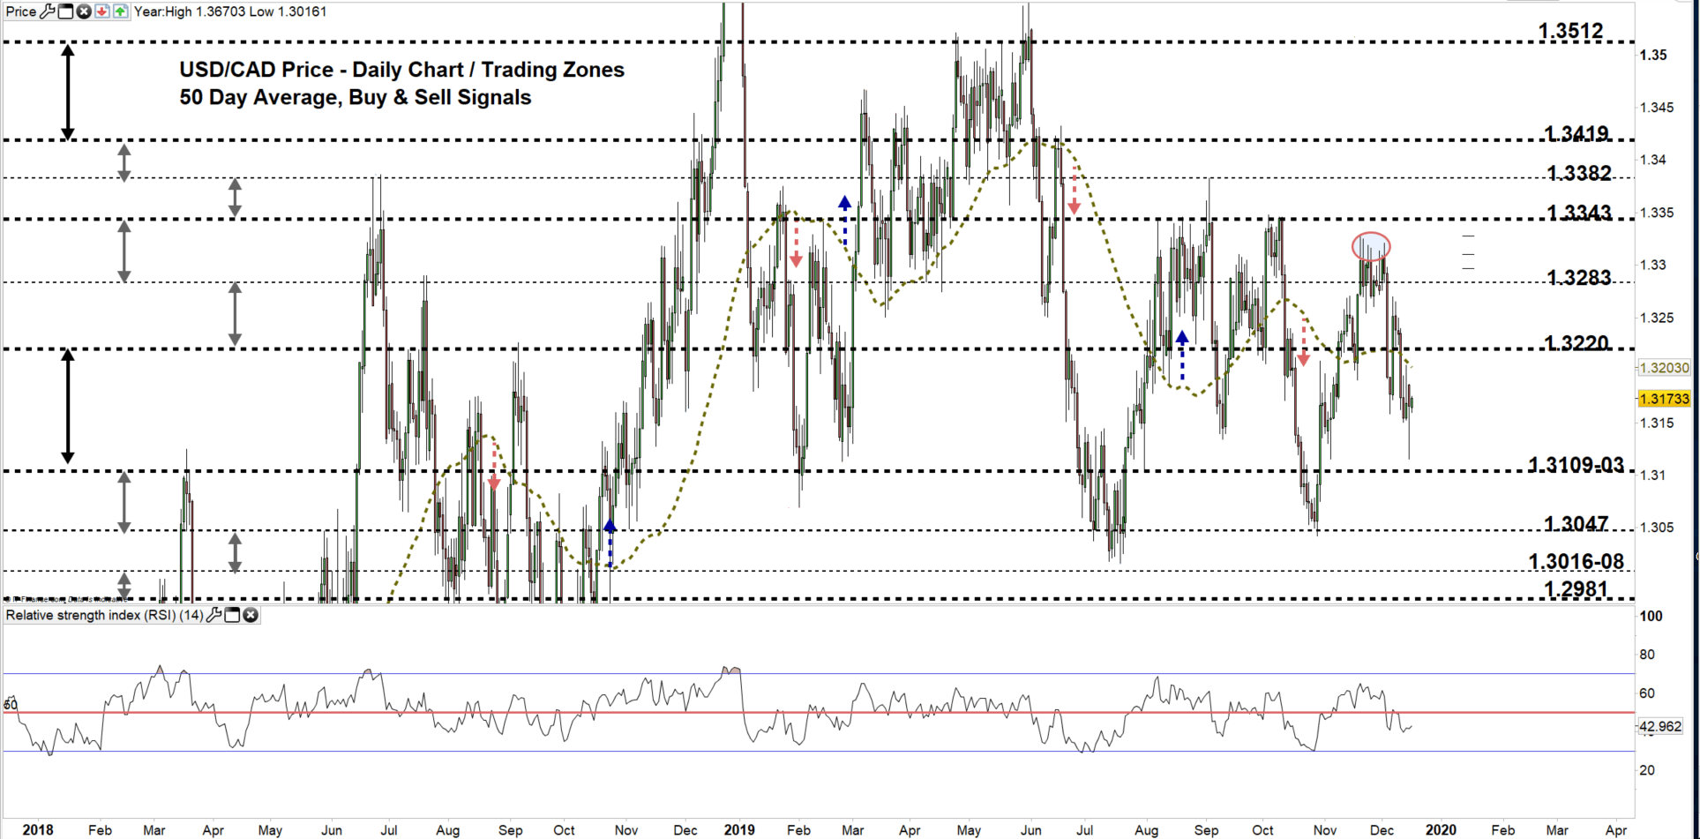
Task: Click the 1.3283 level label
Action: (x=1580, y=278)
